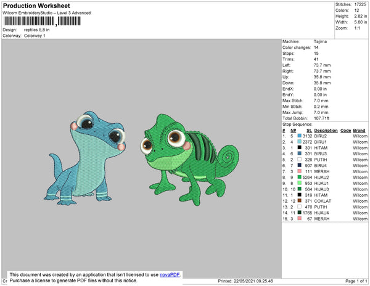
Task: Click the 'HIJAU3' description in row 10
Action: coord(321,189)
